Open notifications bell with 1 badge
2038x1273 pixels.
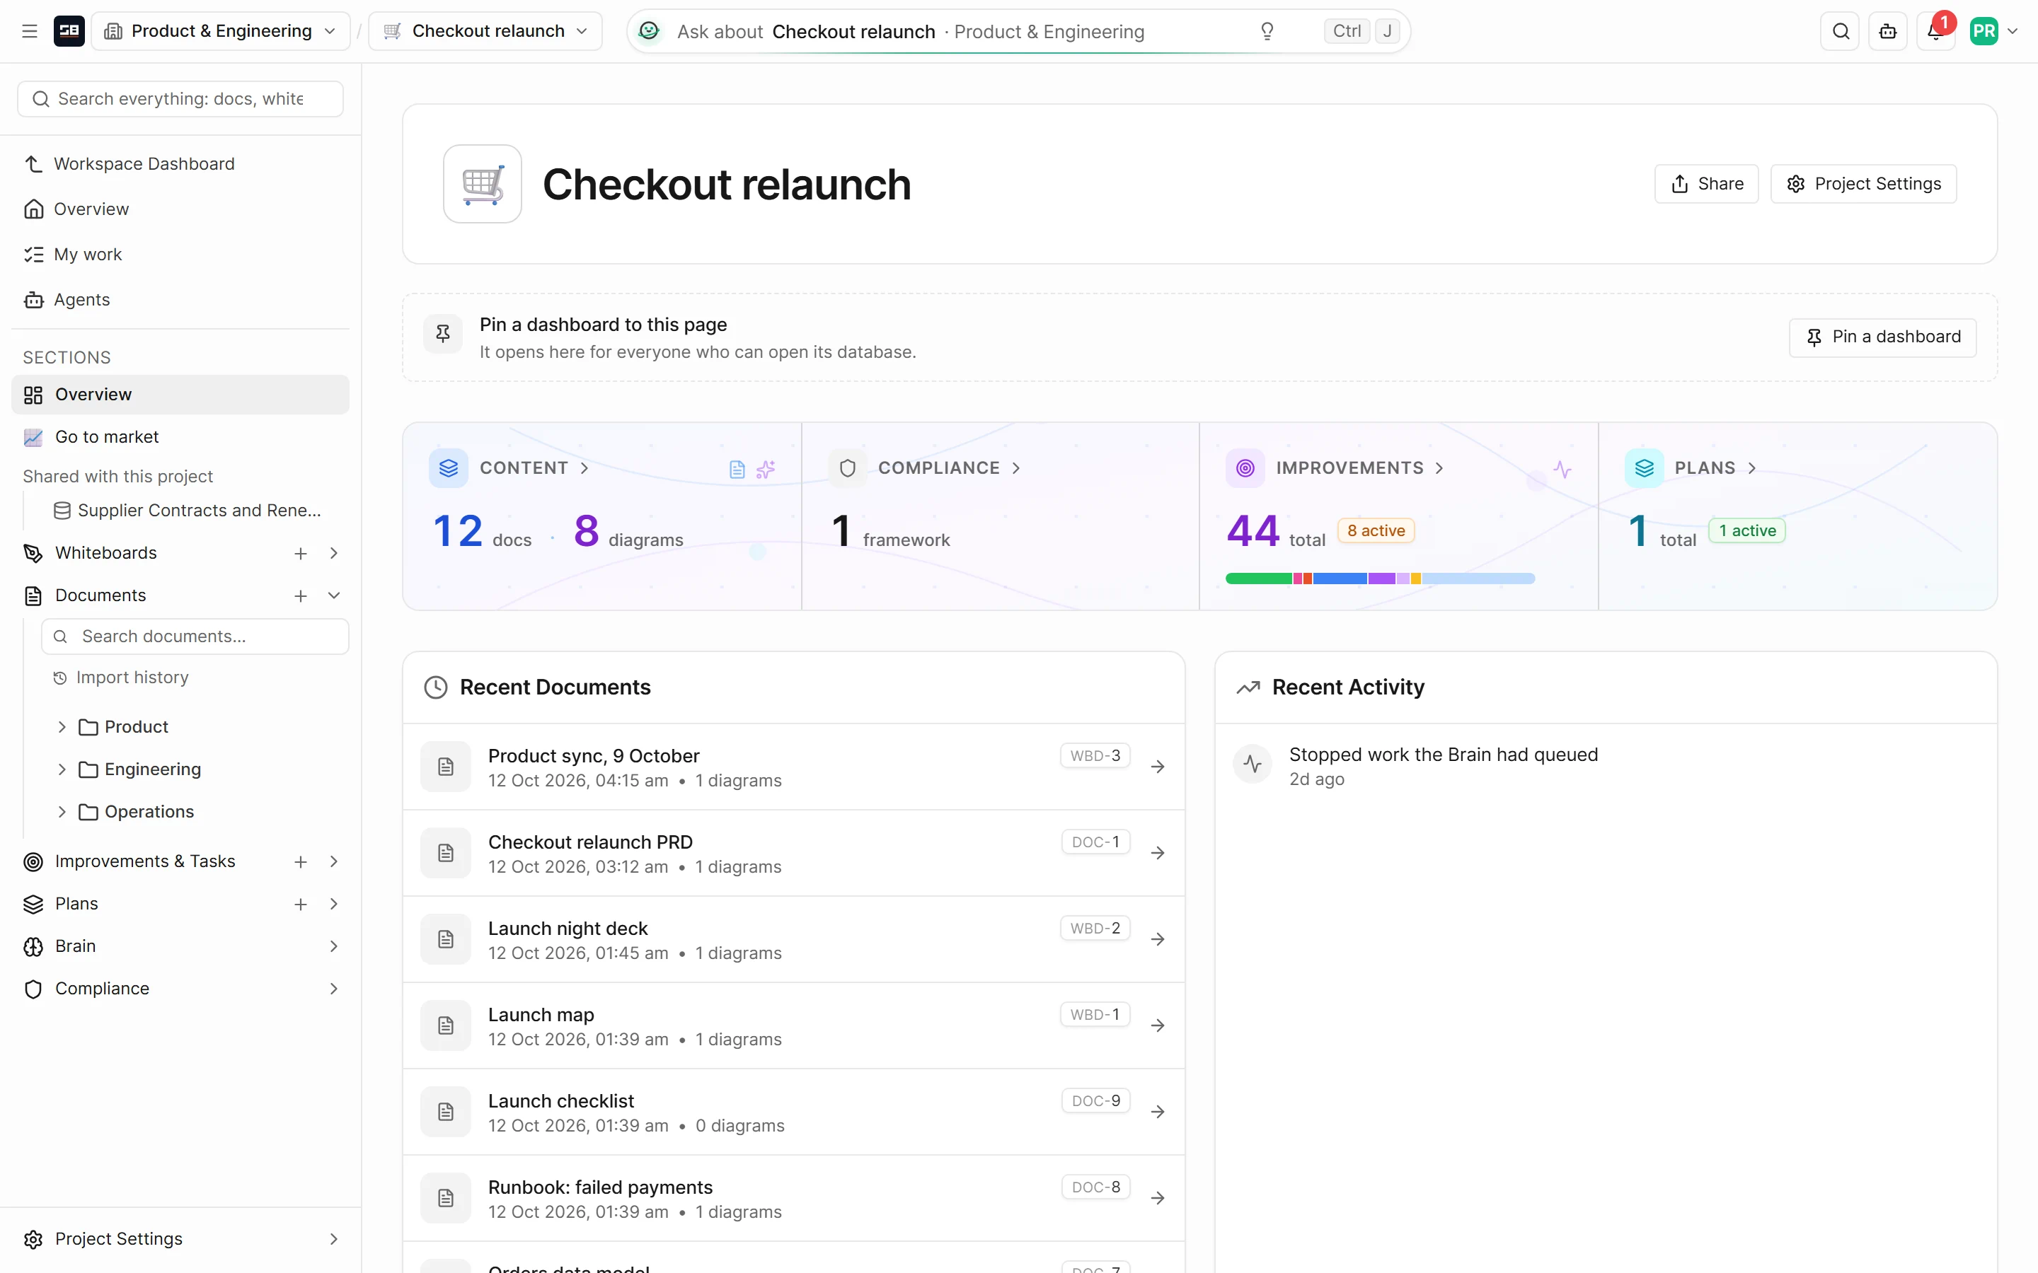pos(1935,31)
